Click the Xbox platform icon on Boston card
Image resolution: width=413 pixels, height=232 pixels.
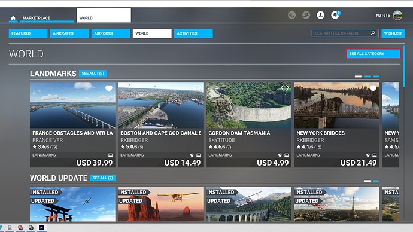coord(192,155)
